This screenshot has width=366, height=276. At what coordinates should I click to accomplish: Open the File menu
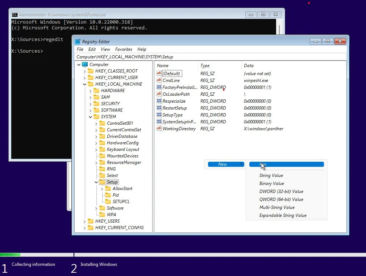(x=80, y=49)
